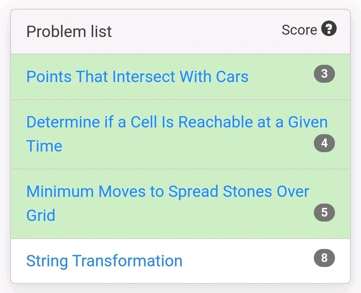Screen dimensions: 361x293
Task: Click the "Score" column label
Action: [x=299, y=30]
